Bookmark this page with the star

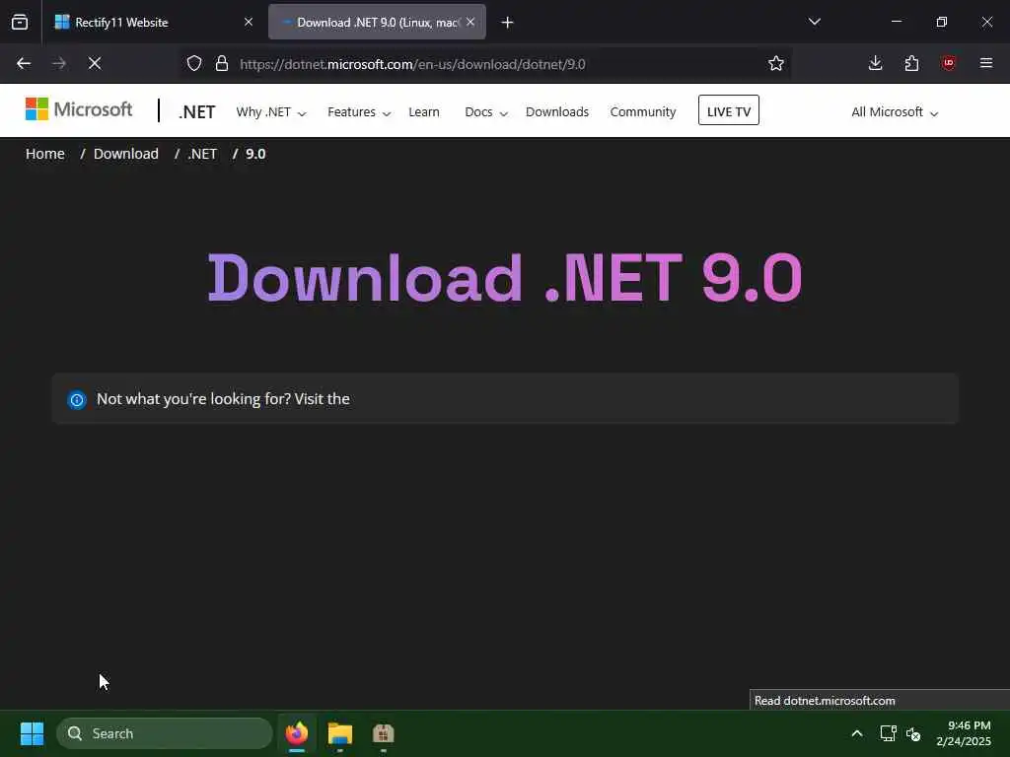(776, 63)
